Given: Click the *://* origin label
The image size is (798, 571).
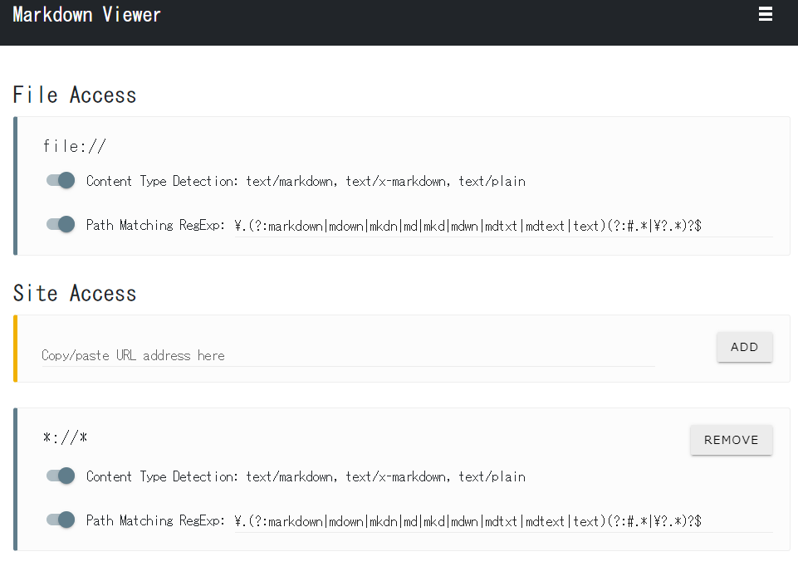Looking at the screenshot, I should pos(65,438).
